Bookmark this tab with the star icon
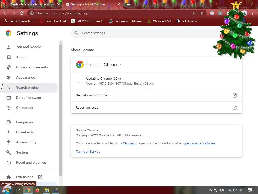The width and height of the screenshot is (258, 194). 202,13
